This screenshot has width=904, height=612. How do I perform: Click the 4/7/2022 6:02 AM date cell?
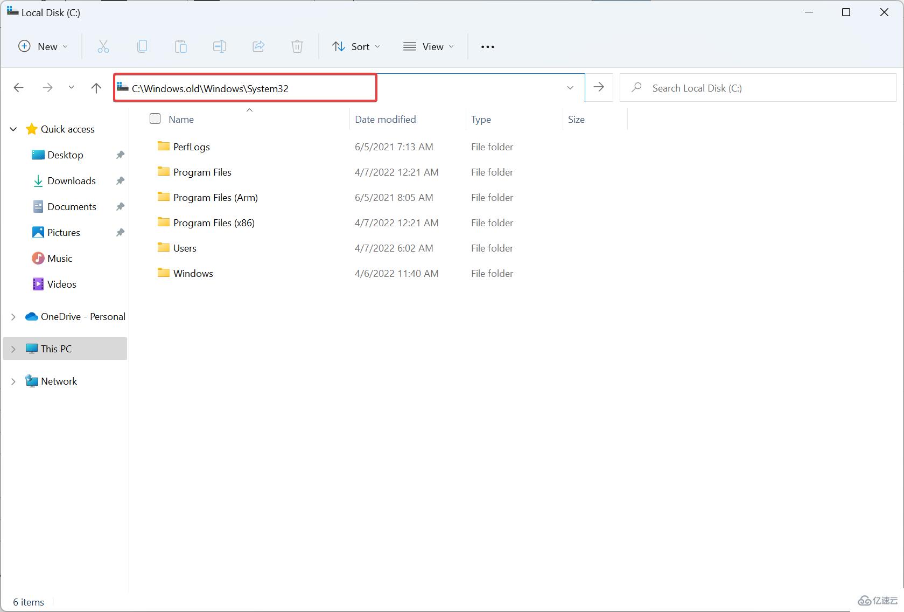[x=394, y=248]
